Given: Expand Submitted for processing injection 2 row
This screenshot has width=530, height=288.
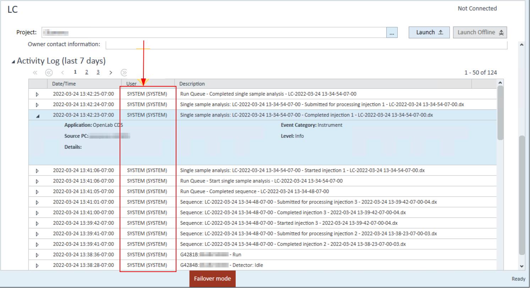Looking at the screenshot, I should 37,234.
